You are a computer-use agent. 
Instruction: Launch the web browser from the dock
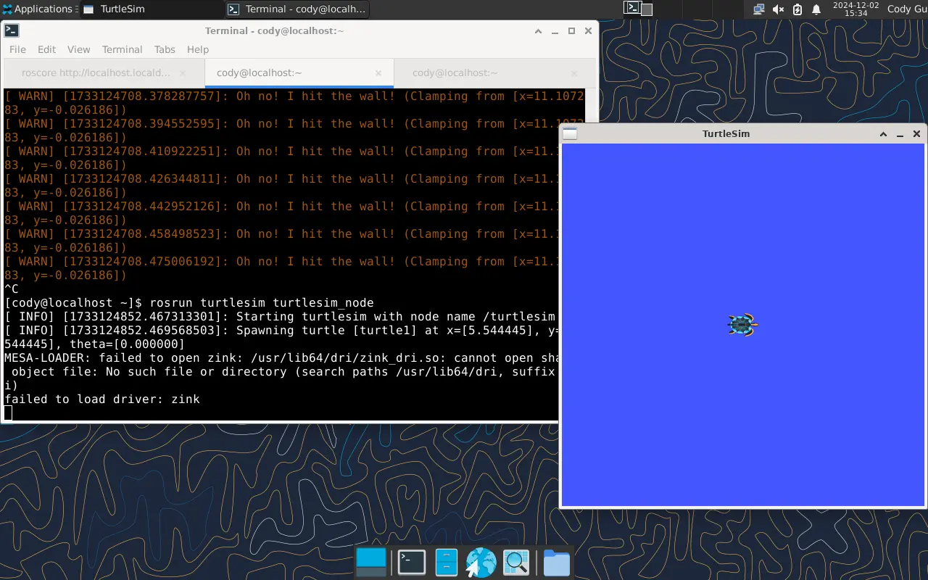481,563
